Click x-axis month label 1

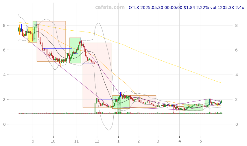point(118,141)
